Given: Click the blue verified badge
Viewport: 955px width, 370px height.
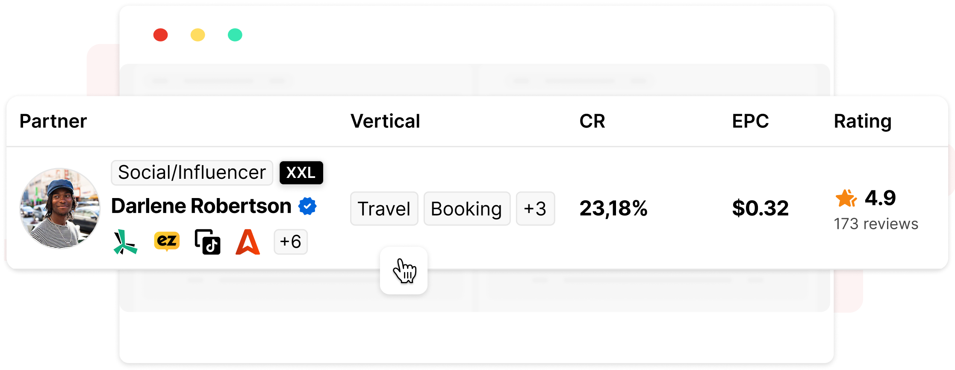Looking at the screenshot, I should (307, 206).
